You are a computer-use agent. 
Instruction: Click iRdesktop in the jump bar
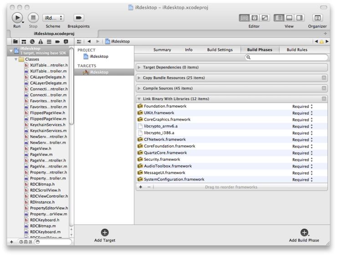(x=117, y=41)
